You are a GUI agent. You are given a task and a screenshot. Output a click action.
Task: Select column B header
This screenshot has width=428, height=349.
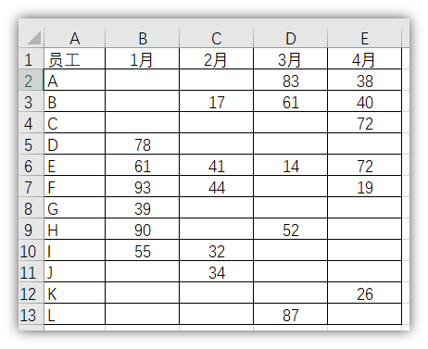[x=143, y=38]
